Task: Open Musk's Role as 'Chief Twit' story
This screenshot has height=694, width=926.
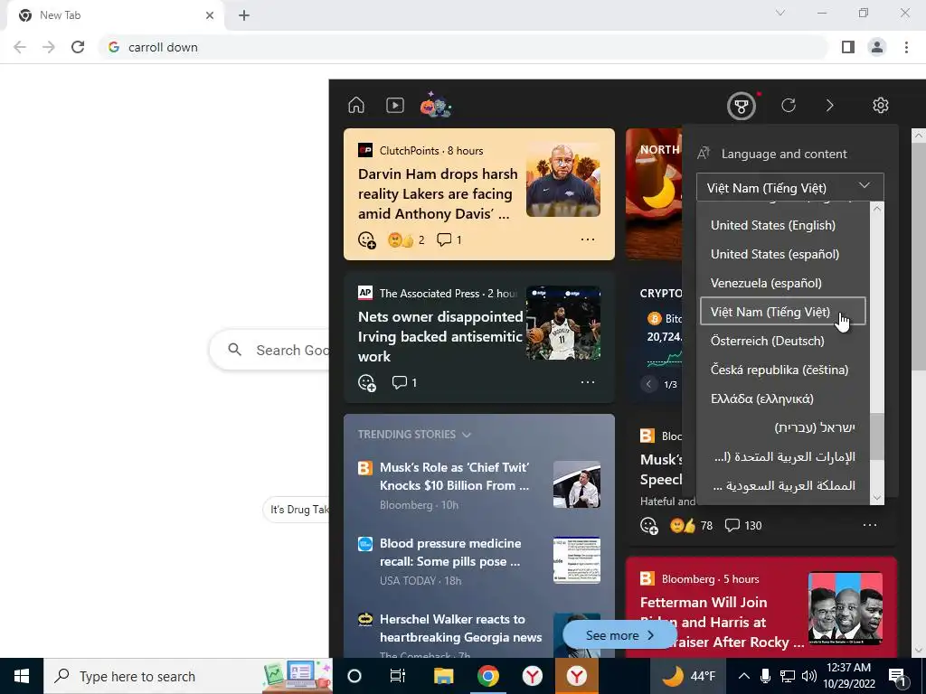Action: [455, 476]
